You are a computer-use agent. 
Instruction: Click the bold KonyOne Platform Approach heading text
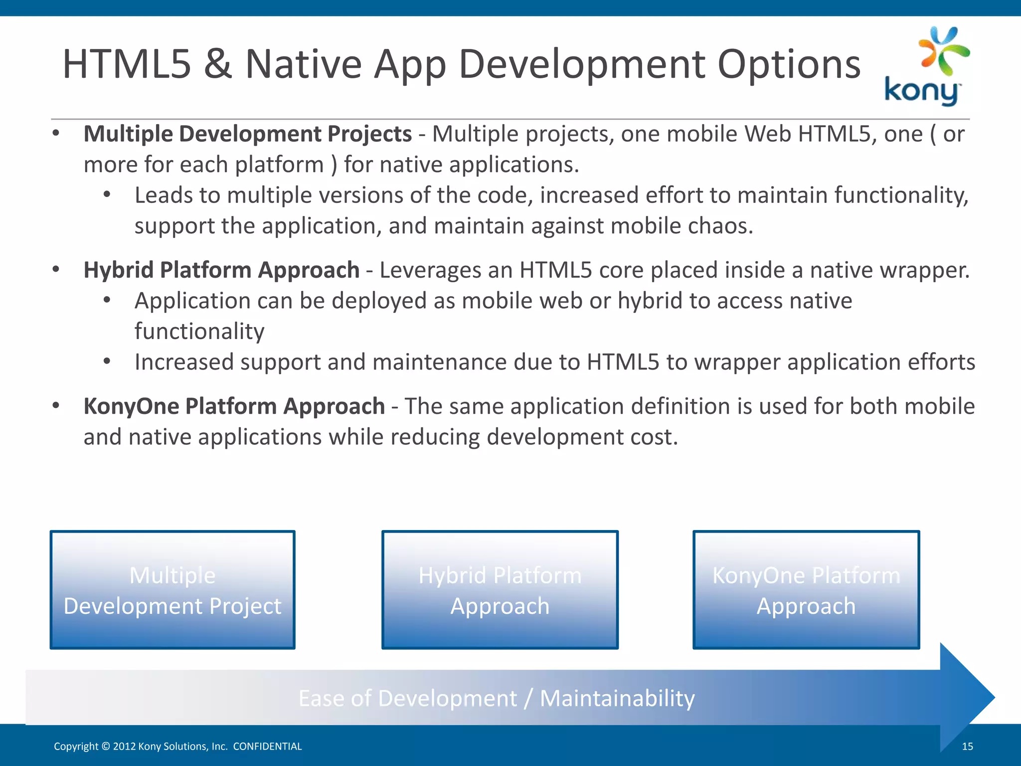pos(234,406)
